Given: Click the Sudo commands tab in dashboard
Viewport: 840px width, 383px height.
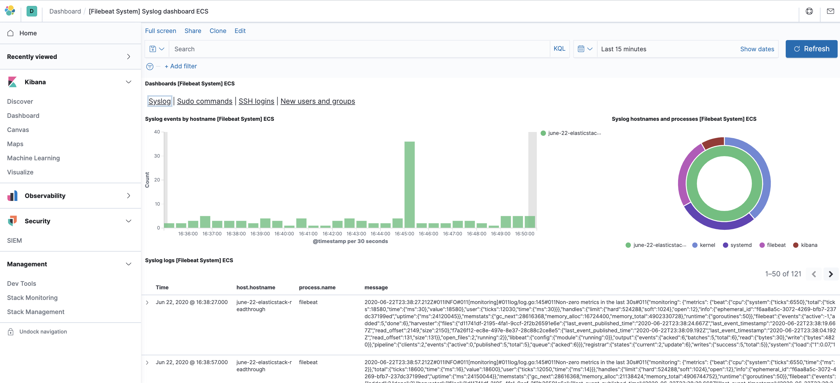Looking at the screenshot, I should [205, 101].
